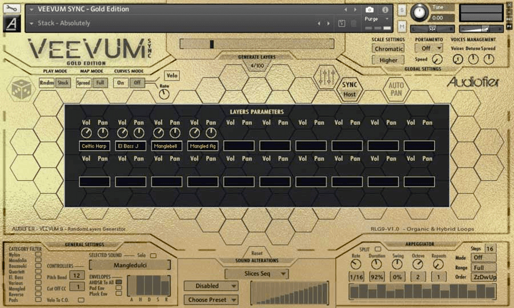514x308 pixels.
Task: Click the S solo button in header
Action: coord(402,10)
